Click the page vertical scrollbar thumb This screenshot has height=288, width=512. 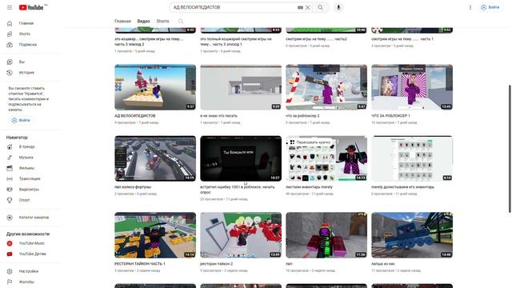pos(510,149)
